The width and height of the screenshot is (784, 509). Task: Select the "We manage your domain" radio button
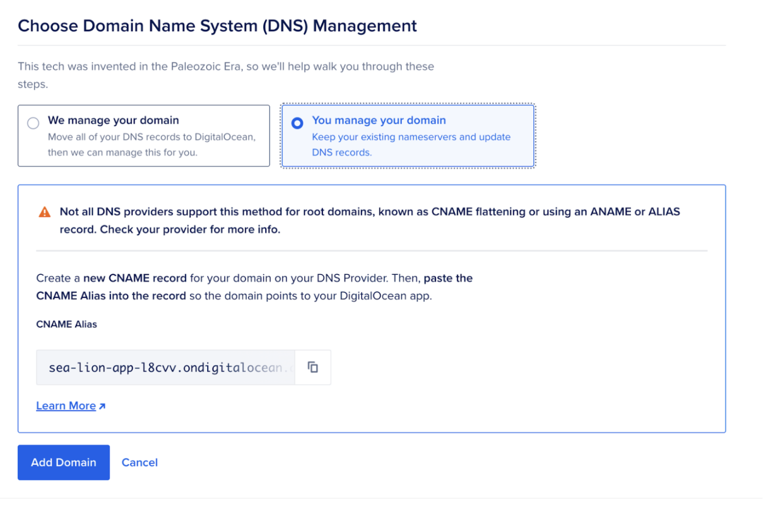[33, 123]
